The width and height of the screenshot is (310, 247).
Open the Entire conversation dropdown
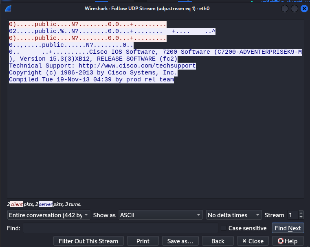coord(49,215)
